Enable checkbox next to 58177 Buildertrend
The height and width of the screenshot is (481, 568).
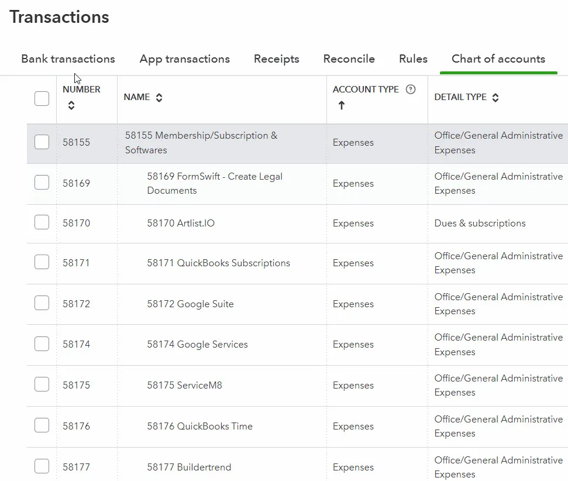click(x=42, y=467)
